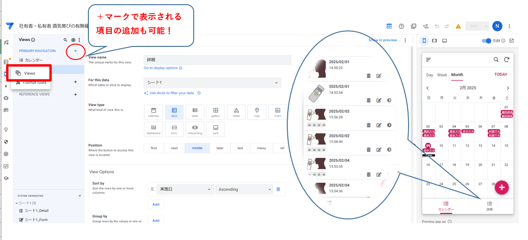The image size is (528, 240).
Task: Select the map view type
Action: [x=257, y=112]
